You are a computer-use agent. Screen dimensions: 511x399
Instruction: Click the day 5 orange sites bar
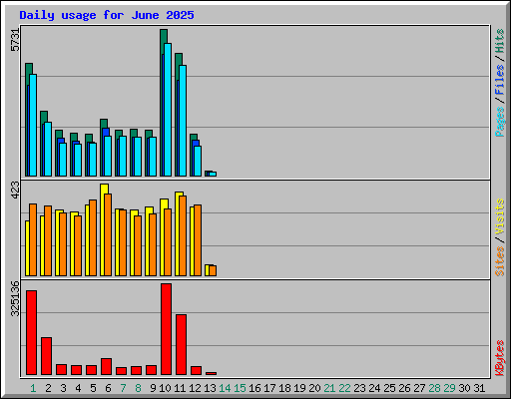pos(93,237)
